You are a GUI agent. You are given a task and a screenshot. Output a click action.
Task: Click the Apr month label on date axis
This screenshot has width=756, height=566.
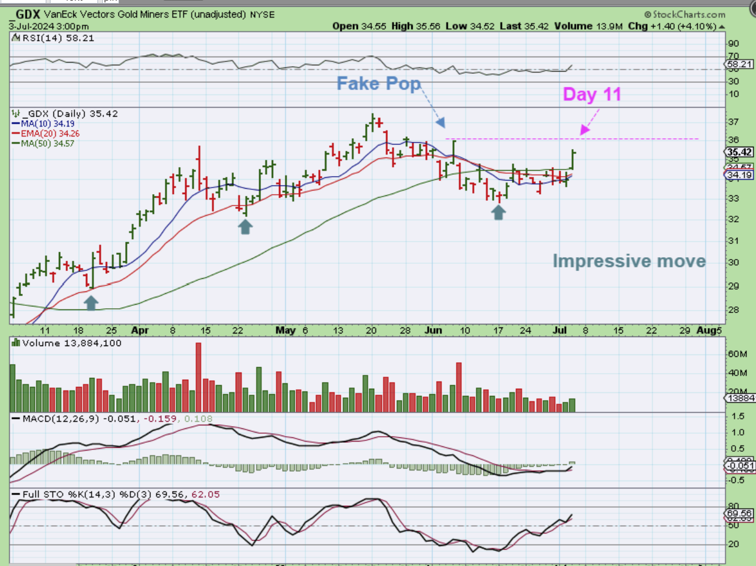139,330
